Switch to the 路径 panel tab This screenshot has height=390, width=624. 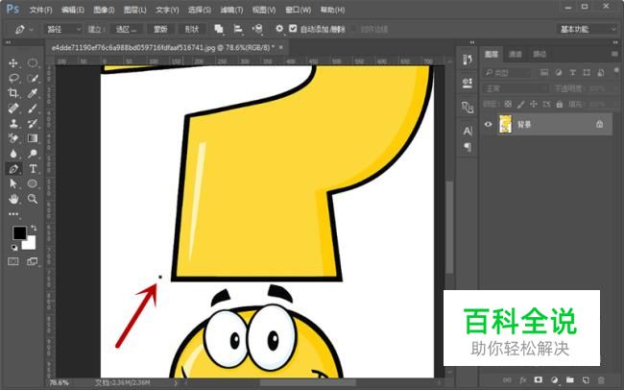pyautogui.click(x=540, y=54)
